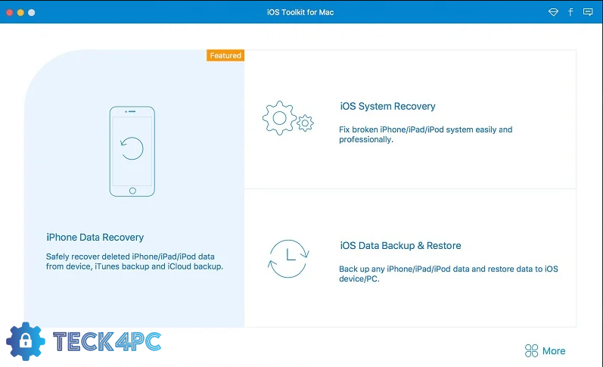Select text 'Fix broken iPhone/iPad/iPod system easily and'

pyautogui.click(x=426, y=129)
